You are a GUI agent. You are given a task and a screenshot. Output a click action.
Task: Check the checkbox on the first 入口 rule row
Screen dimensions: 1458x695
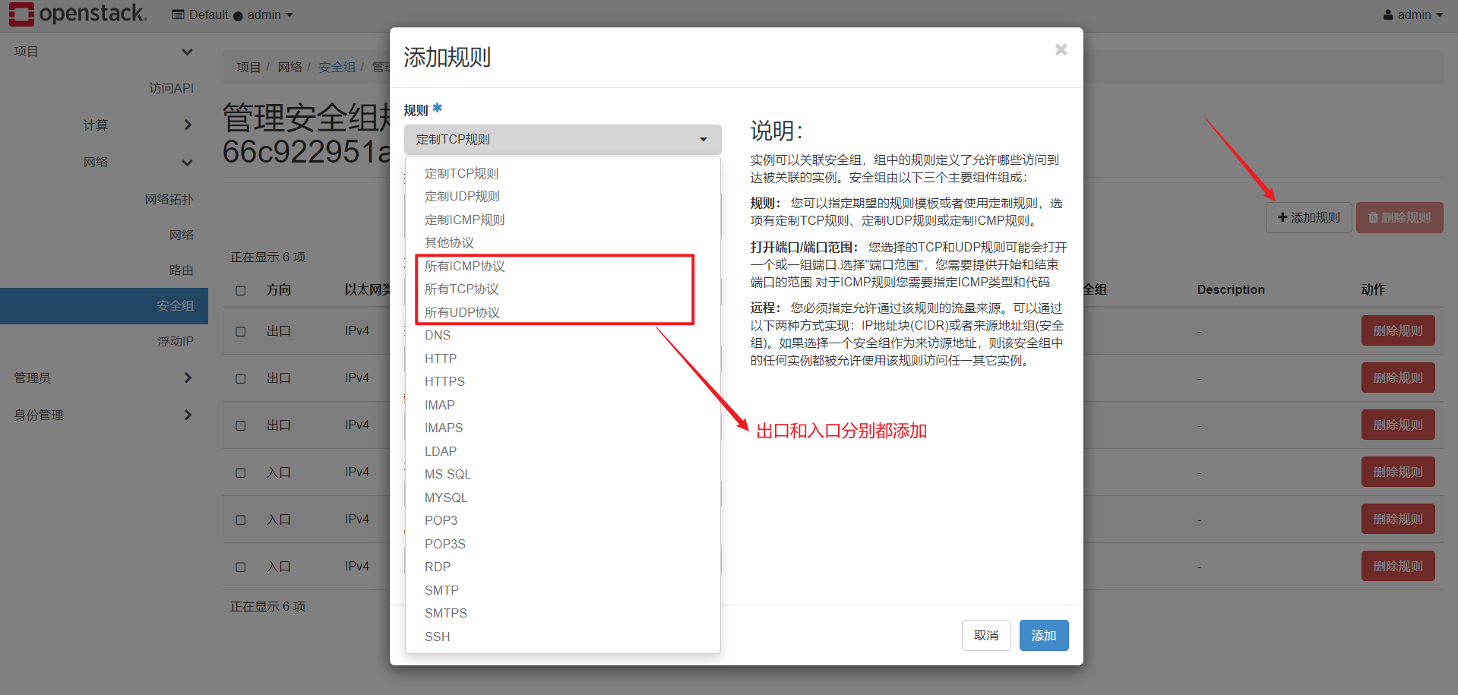pos(241,472)
